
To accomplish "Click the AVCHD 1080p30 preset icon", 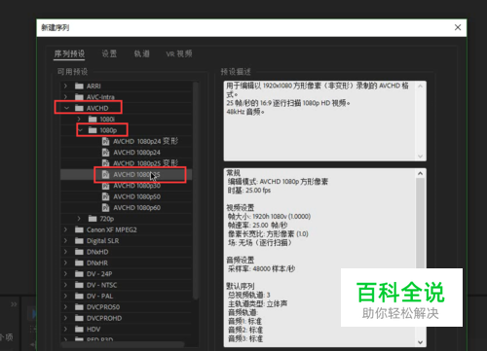I will [105, 186].
